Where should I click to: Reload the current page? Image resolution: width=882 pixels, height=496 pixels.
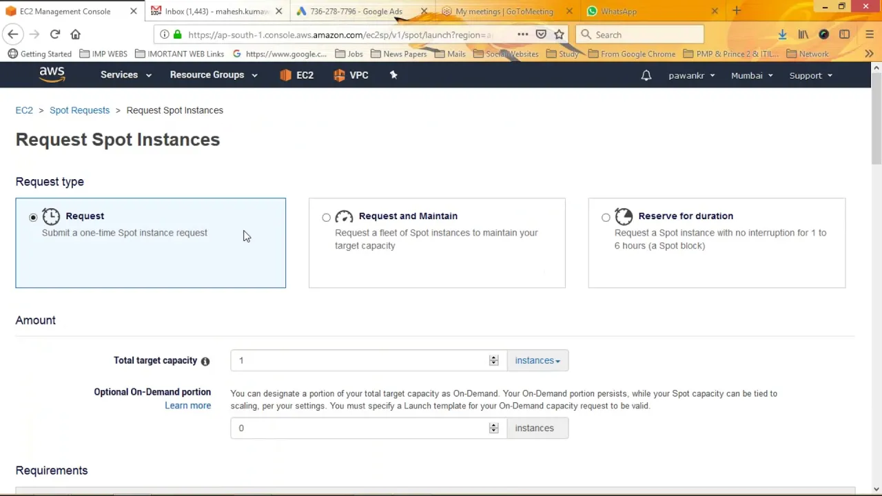pyautogui.click(x=54, y=34)
